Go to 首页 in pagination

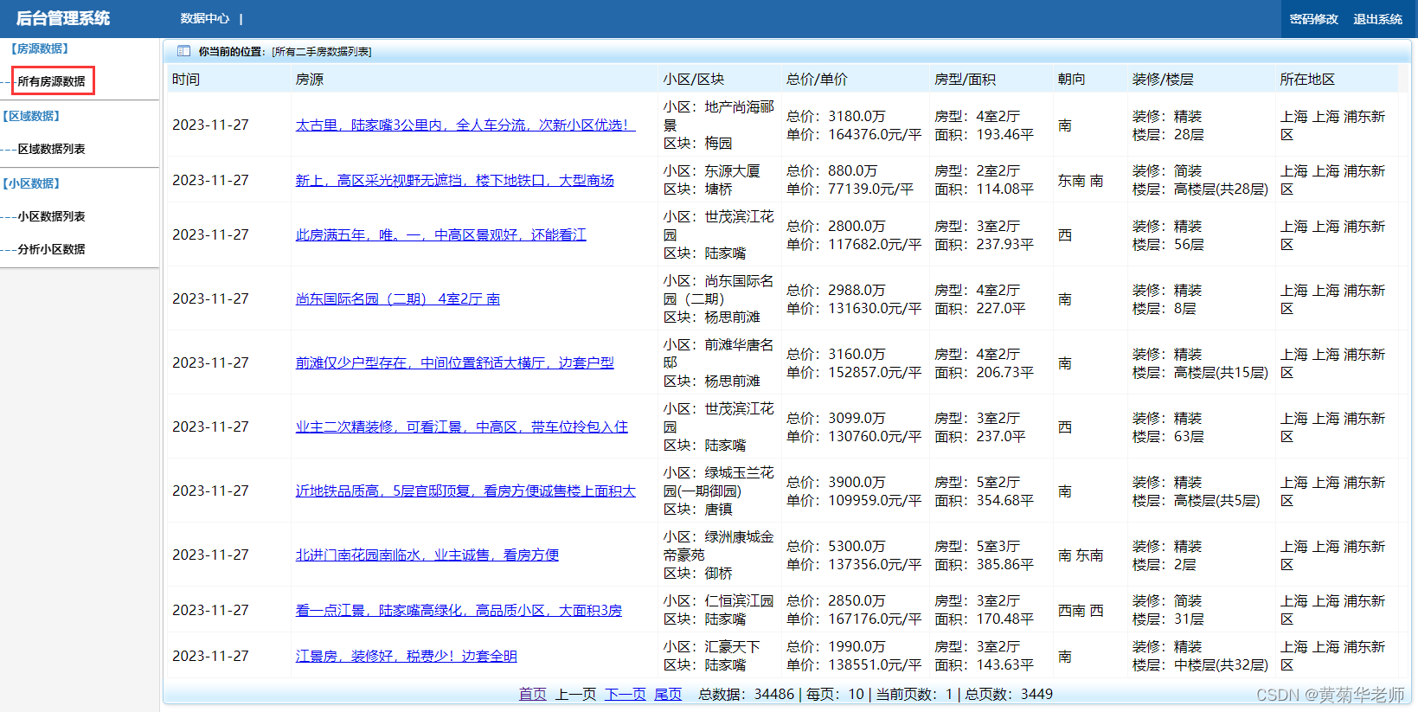click(x=533, y=694)
